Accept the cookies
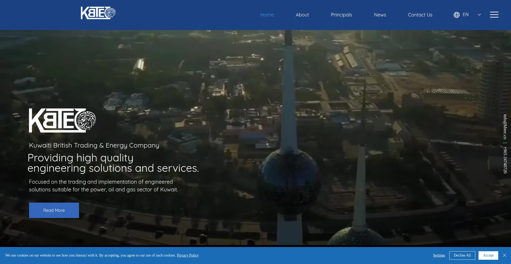The image size is (511, 264). point(488,255)
